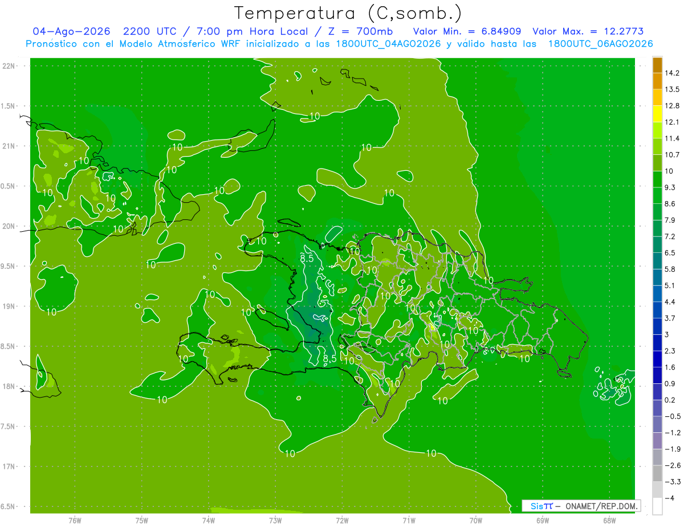The width and height of the screenshot is (684, 528).
Task: Click the 8.6 colorbar label
Action: click(x=670, y=204)
